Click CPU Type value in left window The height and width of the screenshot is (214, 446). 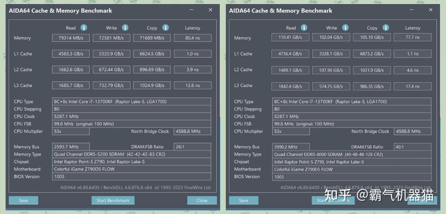pos(132,101)
